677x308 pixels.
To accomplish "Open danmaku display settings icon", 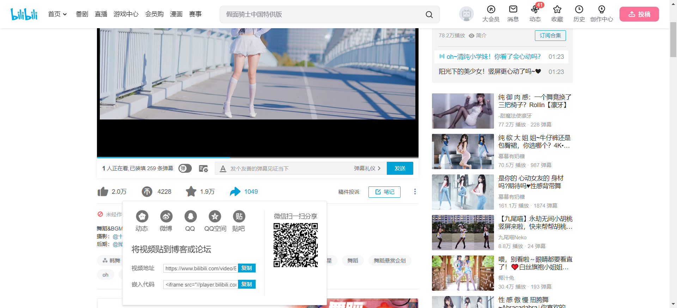I will (203, 168).
